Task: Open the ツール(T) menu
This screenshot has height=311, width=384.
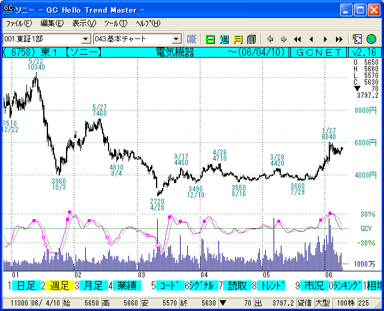Action: coord(116,23)
